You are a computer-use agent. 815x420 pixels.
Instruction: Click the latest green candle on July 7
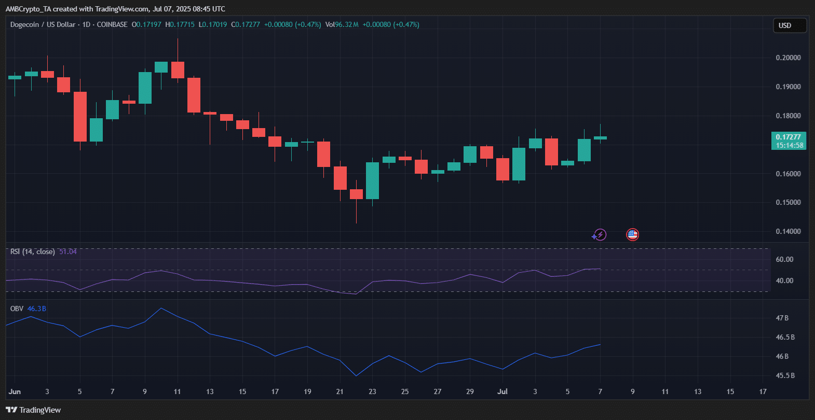point(600,138)
